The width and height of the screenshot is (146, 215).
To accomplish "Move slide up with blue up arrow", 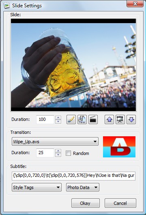I will coord(109,119).
